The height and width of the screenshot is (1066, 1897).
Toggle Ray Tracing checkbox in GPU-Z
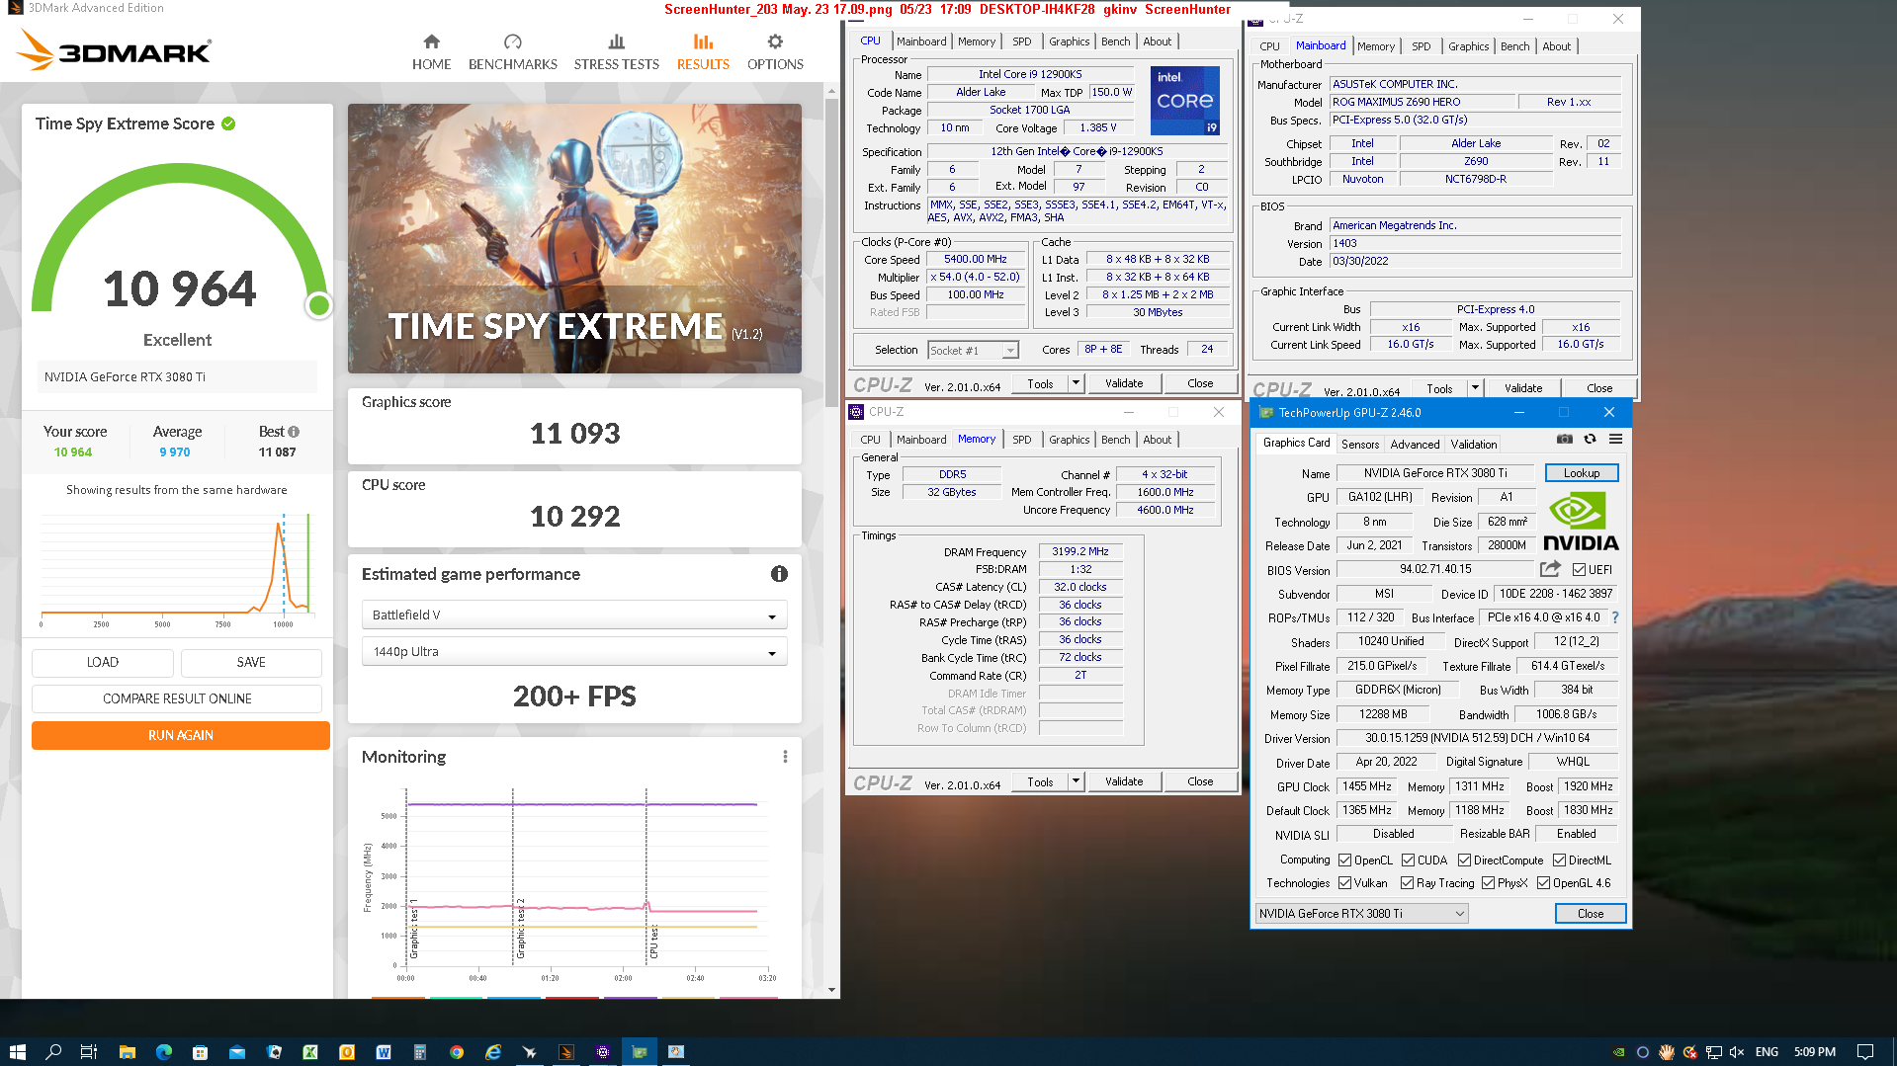(1407, 883)
